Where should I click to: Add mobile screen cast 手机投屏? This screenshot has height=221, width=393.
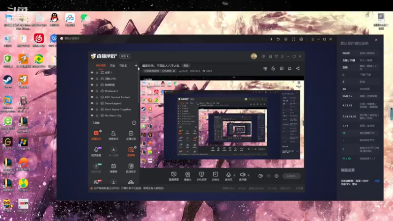[x=201, y=176]
